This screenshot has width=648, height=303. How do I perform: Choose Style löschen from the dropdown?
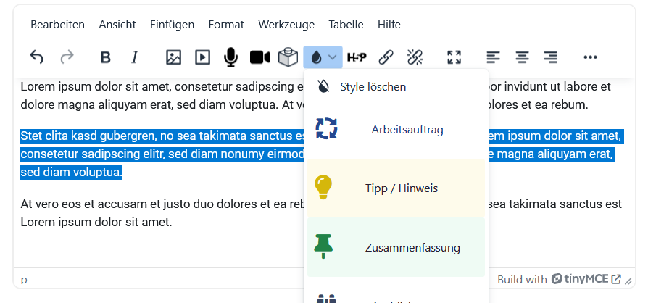[x=373, y=87]
